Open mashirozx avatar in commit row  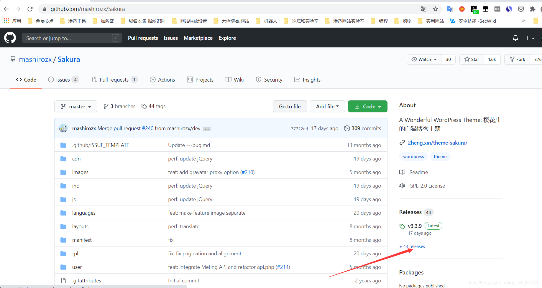(63, 128)
